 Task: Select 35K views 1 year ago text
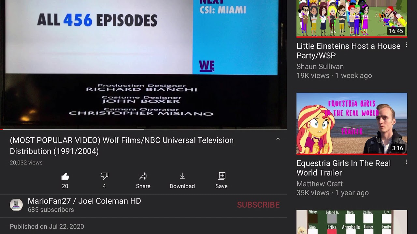pyautogui.click(x=333, y=193)
